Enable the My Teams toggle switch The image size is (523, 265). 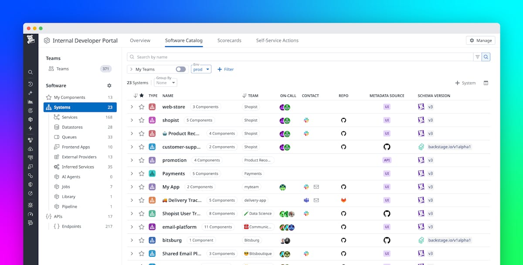pos(181,69)
